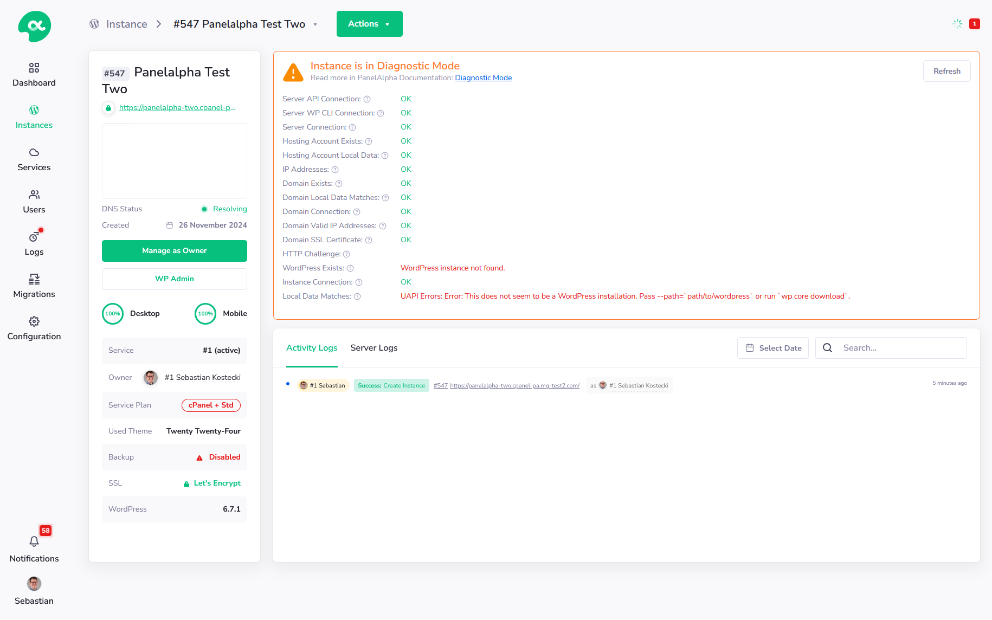Click help icon next to Domain SSL Certificate
The height and width of the screenshot is (620, 992).
tap(369, 240)
